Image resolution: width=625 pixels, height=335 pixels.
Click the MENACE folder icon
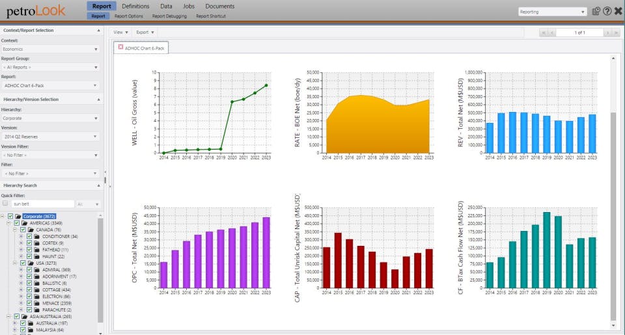[x=37, y=303]
